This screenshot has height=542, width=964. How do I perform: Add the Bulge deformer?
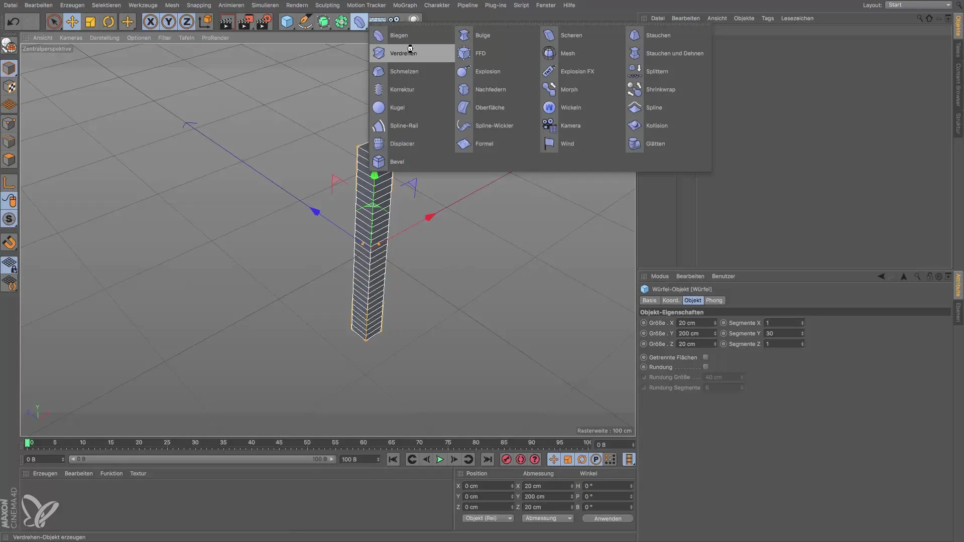click(x=497, y=35)
